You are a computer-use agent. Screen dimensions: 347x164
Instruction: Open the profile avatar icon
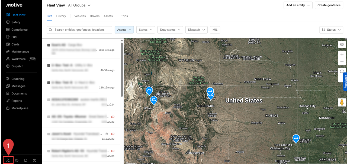(34, 160)
